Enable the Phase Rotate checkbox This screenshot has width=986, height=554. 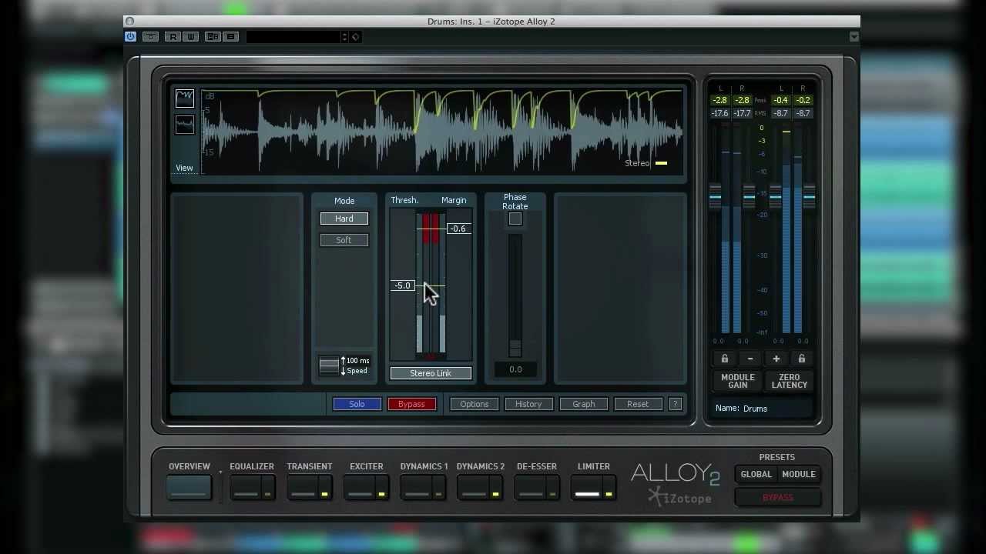[x=515, y=219]
